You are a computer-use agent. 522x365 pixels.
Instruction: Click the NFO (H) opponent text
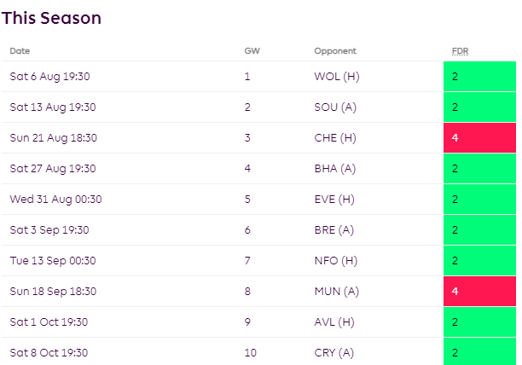tap(333, 261)
